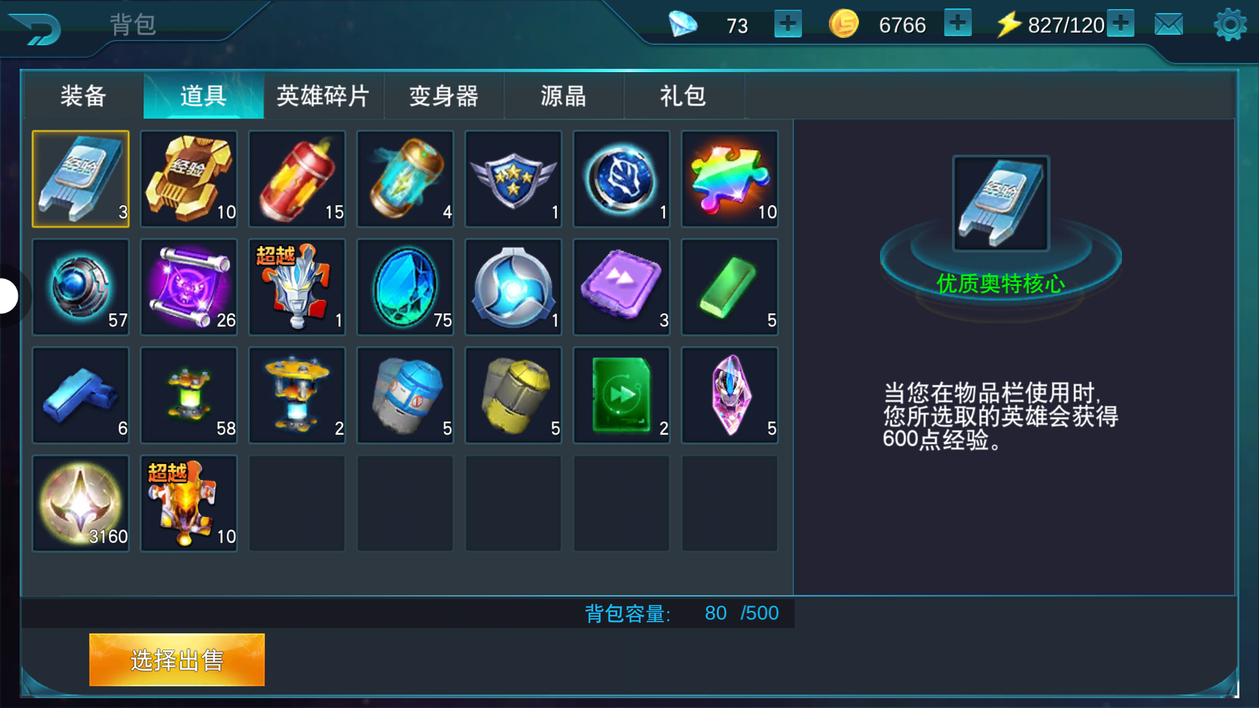Add more gold coins with plus button

click(957, 23)
